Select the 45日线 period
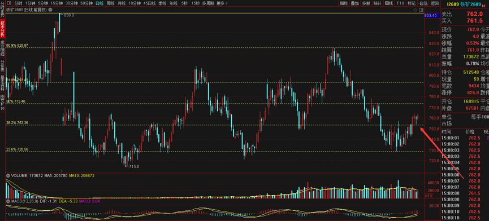This screenshot has width=489, height=221. [149, 3]
